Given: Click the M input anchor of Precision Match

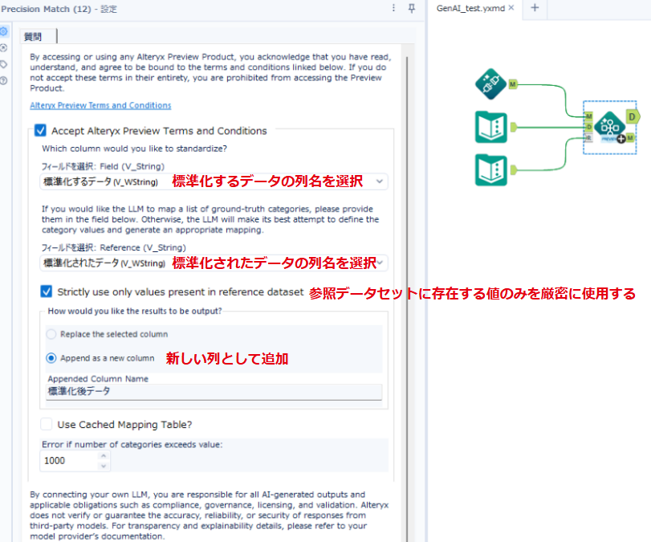Looking at the screenshot, I should 588,116.
